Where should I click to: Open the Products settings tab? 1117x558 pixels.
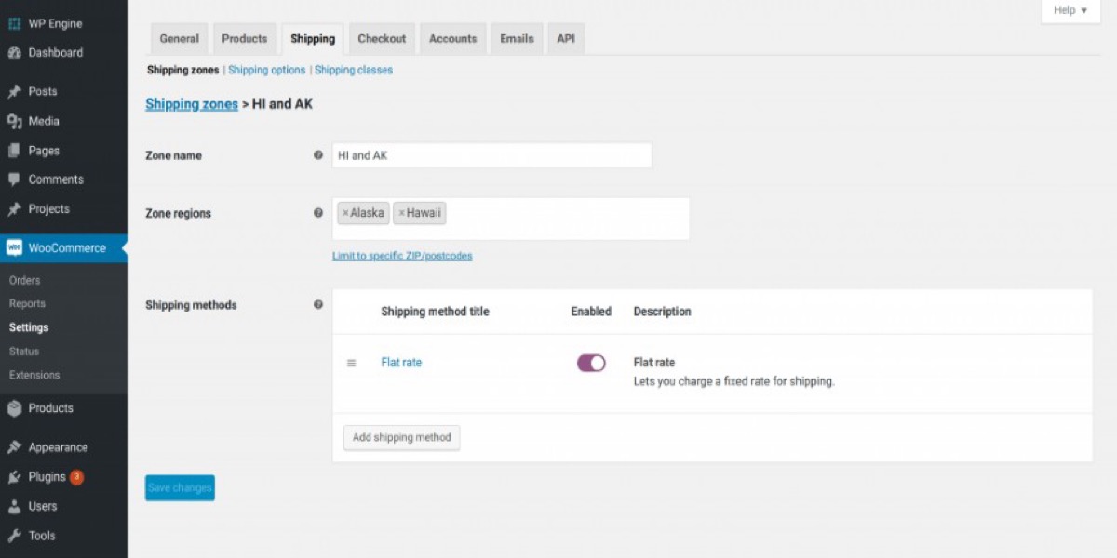(244, 39)
